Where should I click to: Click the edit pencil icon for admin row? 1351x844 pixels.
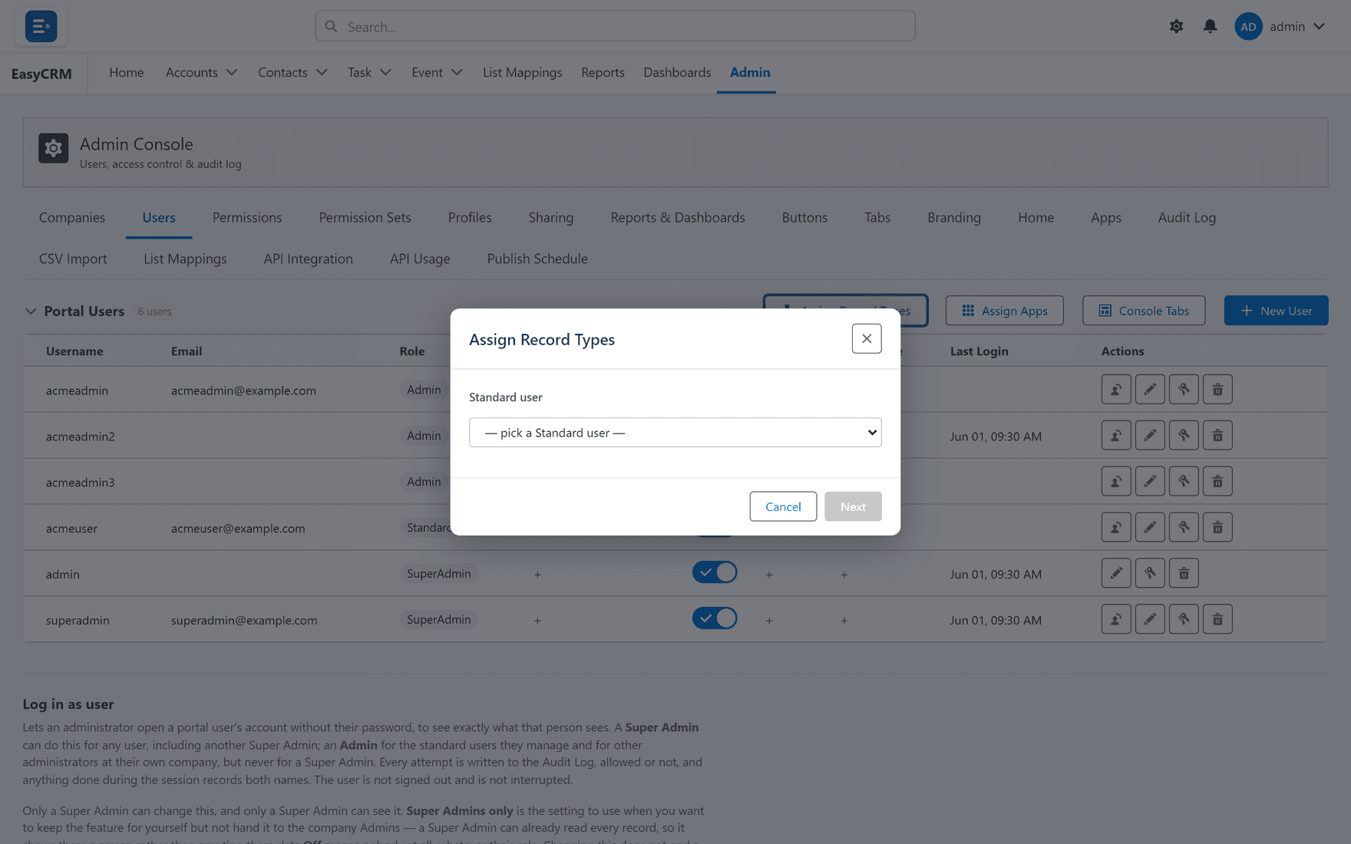pos(1116,574)
